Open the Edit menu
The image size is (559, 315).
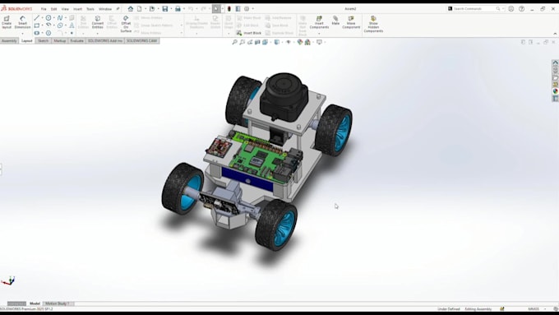(x=53, y=9)
